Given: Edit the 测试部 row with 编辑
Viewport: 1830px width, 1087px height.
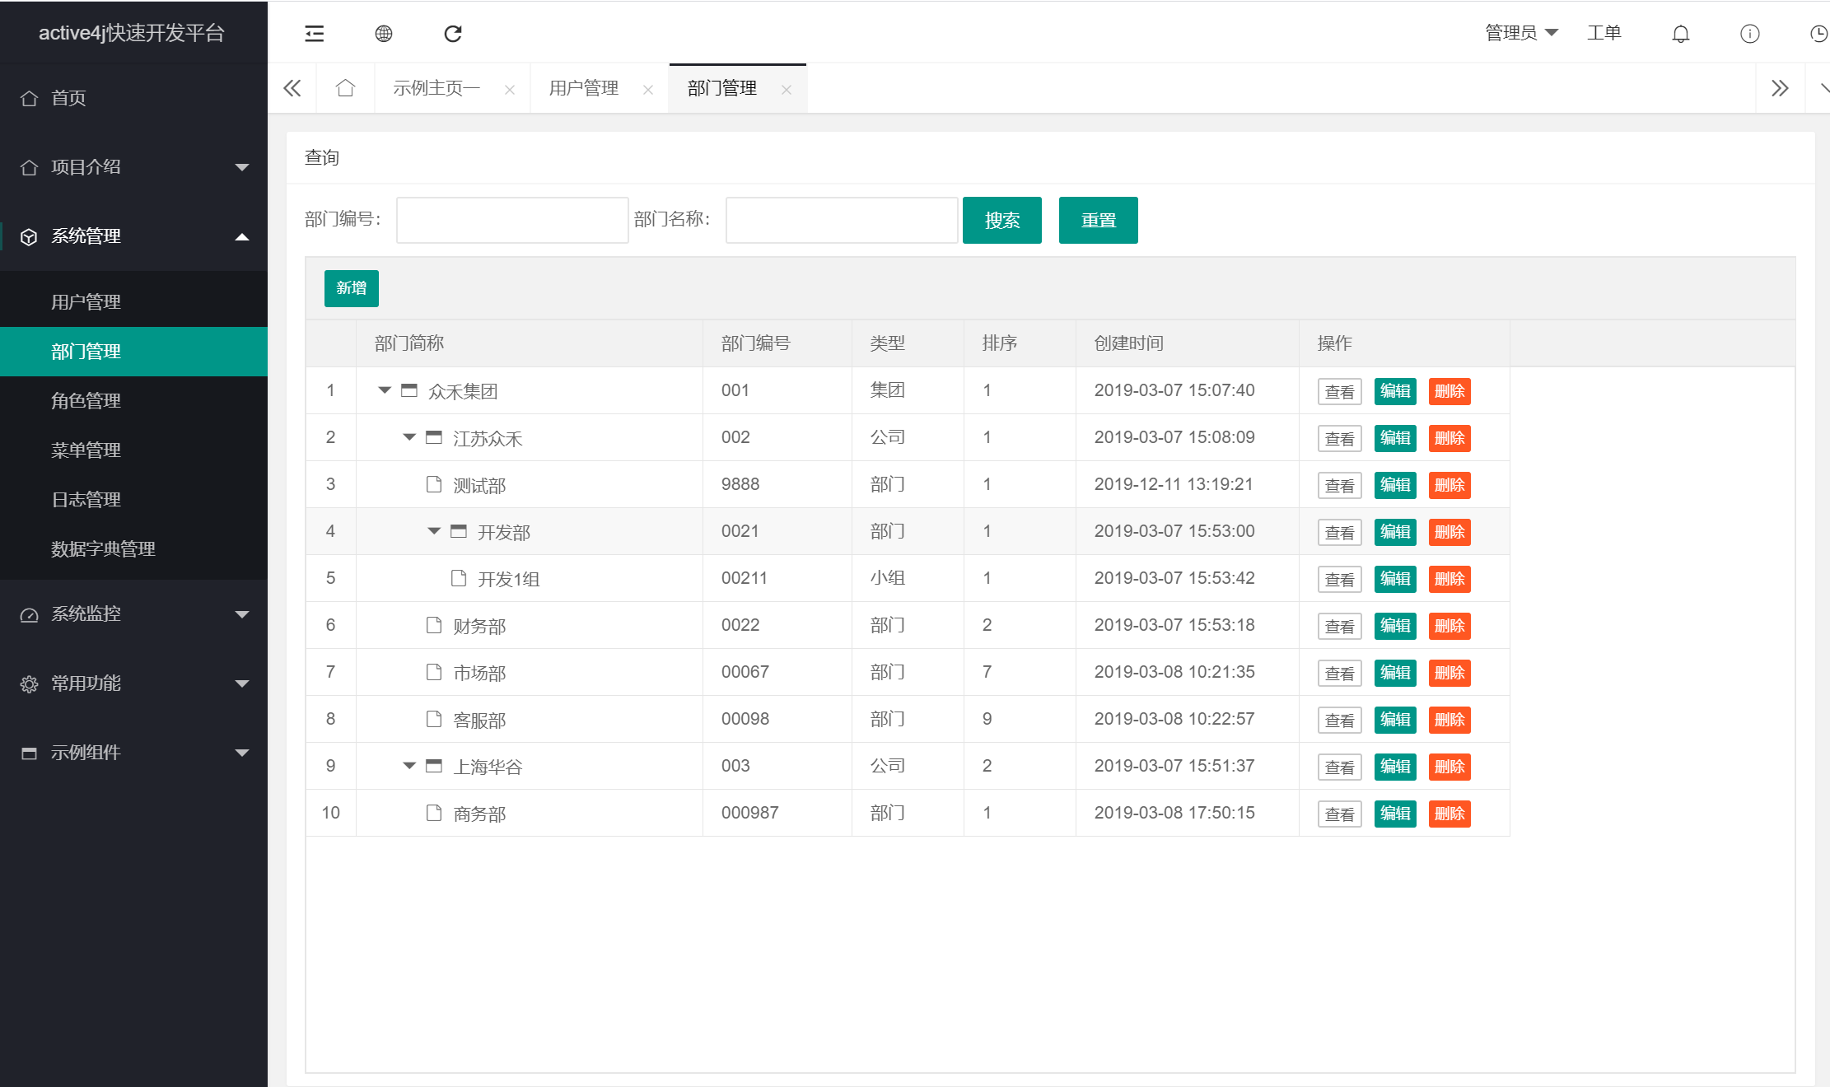Looking at the screenshot, I should (1395, 485).
